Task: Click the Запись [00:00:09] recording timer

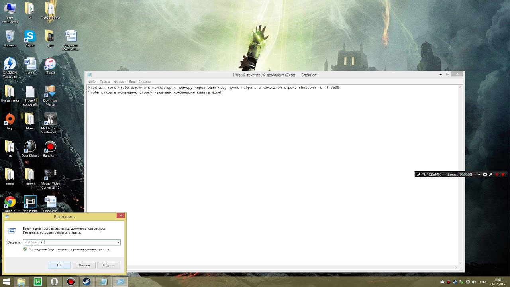Action: [459, 175]
